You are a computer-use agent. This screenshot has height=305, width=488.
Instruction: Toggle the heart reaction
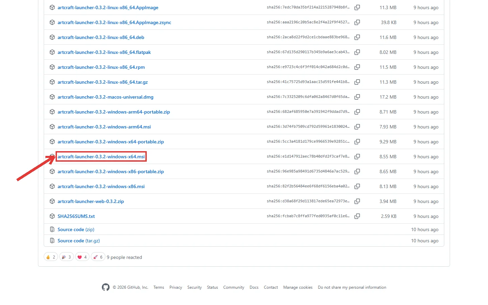(82, 257)
